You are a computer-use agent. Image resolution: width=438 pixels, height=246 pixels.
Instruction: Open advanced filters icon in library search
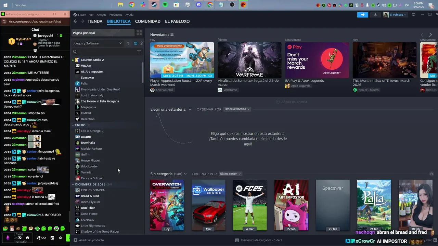(139, 52)
